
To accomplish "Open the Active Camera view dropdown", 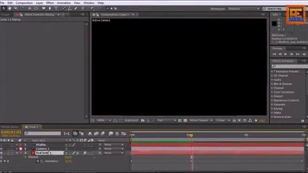I will pos(201,121).
